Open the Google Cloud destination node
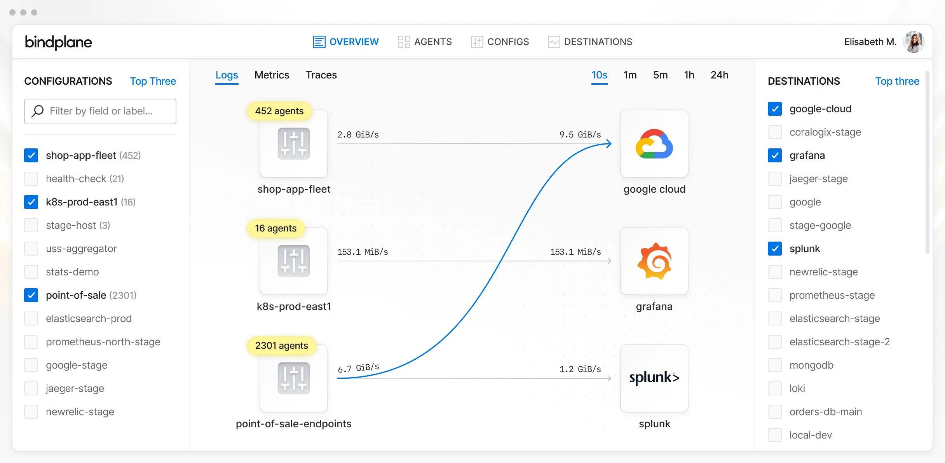Viewport: 945px width, 463px height. 654,144
